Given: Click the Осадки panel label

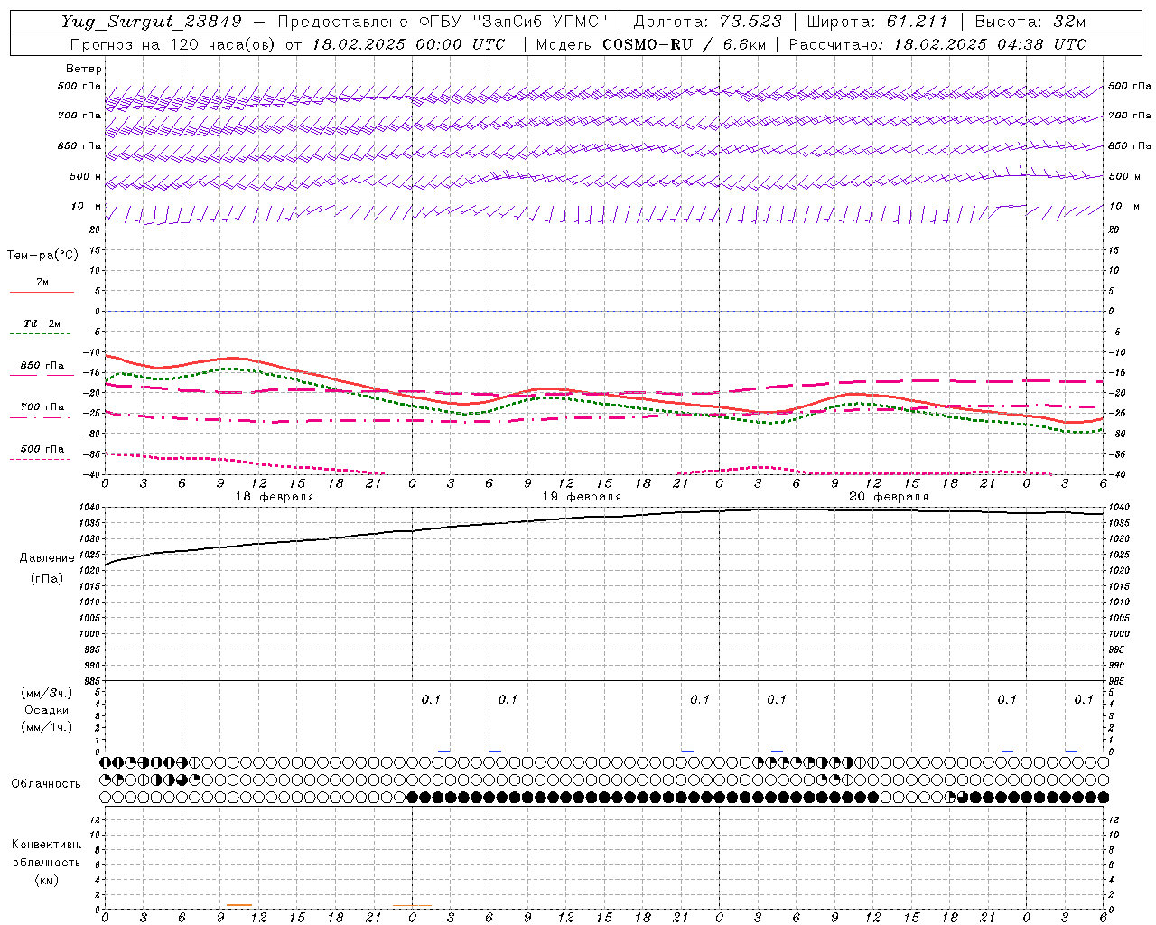Looking at the screenshot, I should tap(47, 710).
